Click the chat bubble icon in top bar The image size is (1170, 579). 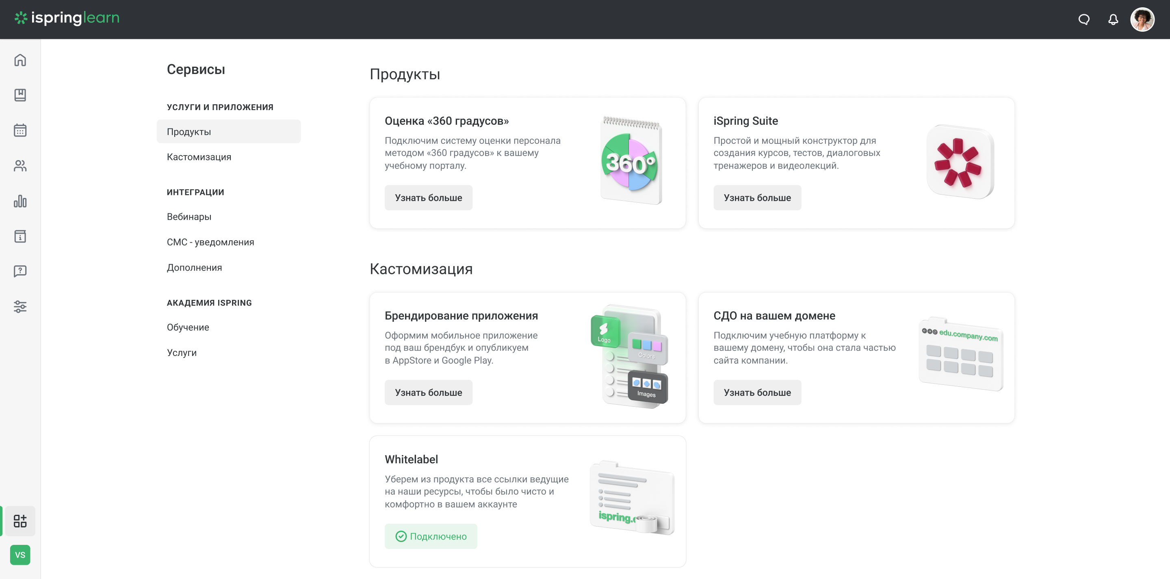[1084, 19]
